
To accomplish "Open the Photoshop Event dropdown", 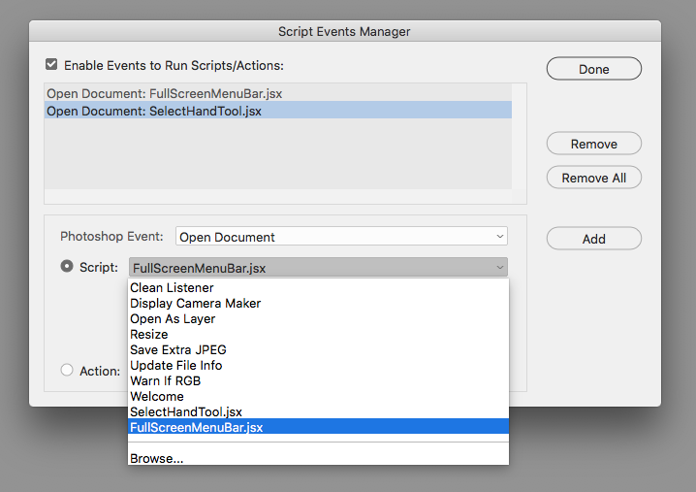I will (x=341, y=237).
